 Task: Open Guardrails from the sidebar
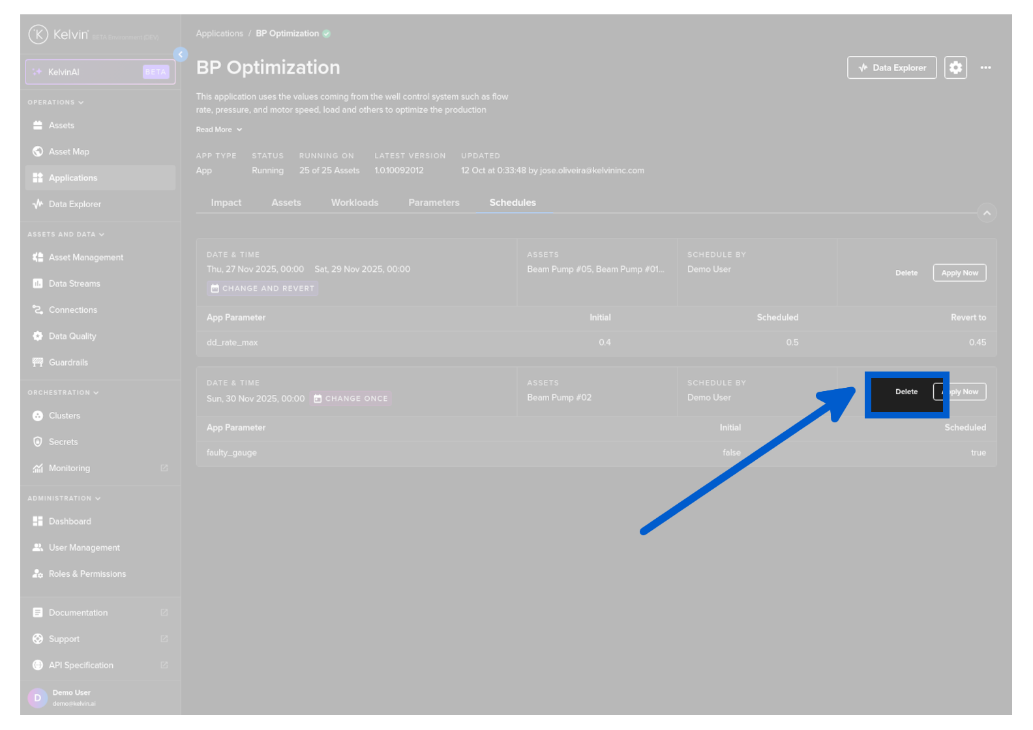pyautogui.click(x=68, y=362)
